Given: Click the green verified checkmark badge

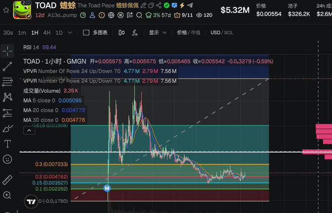Looking at the screenshot, I should (166, 5).
